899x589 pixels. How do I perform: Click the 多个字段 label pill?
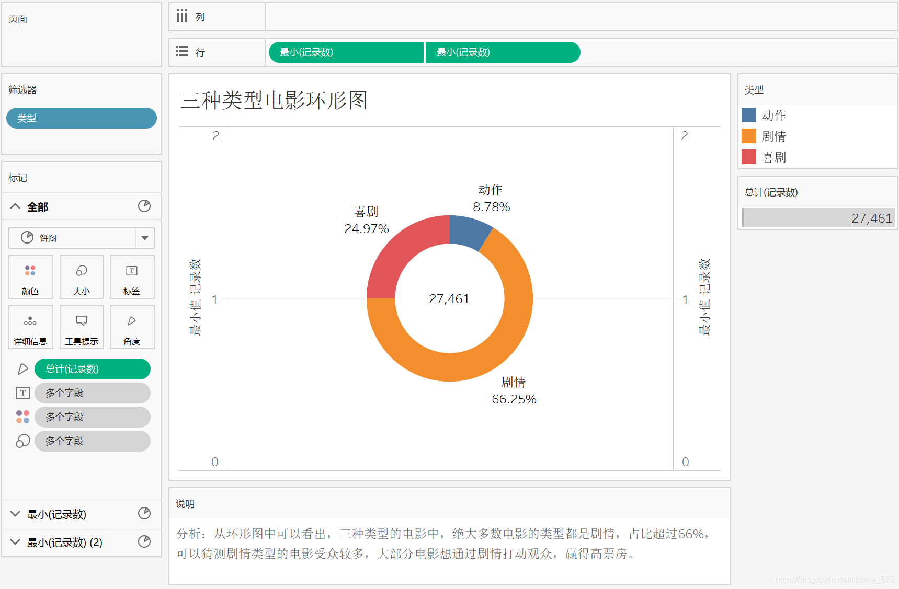[93, 393]
